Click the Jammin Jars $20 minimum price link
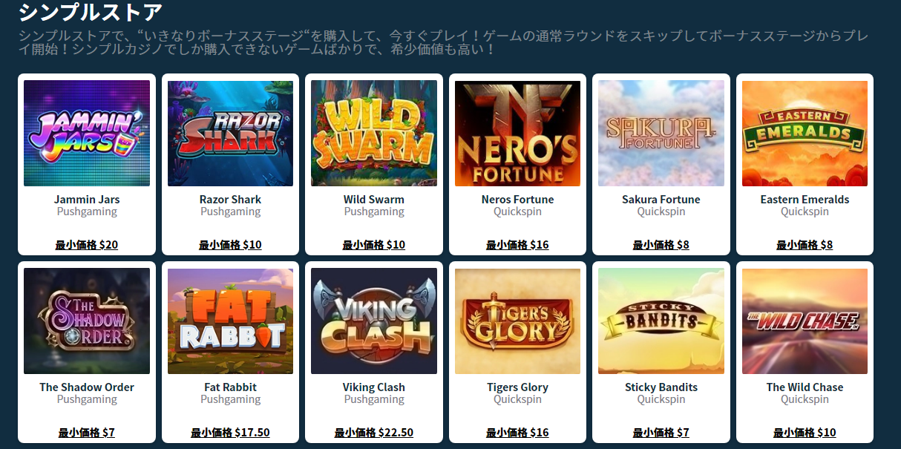 coord(87,245)
